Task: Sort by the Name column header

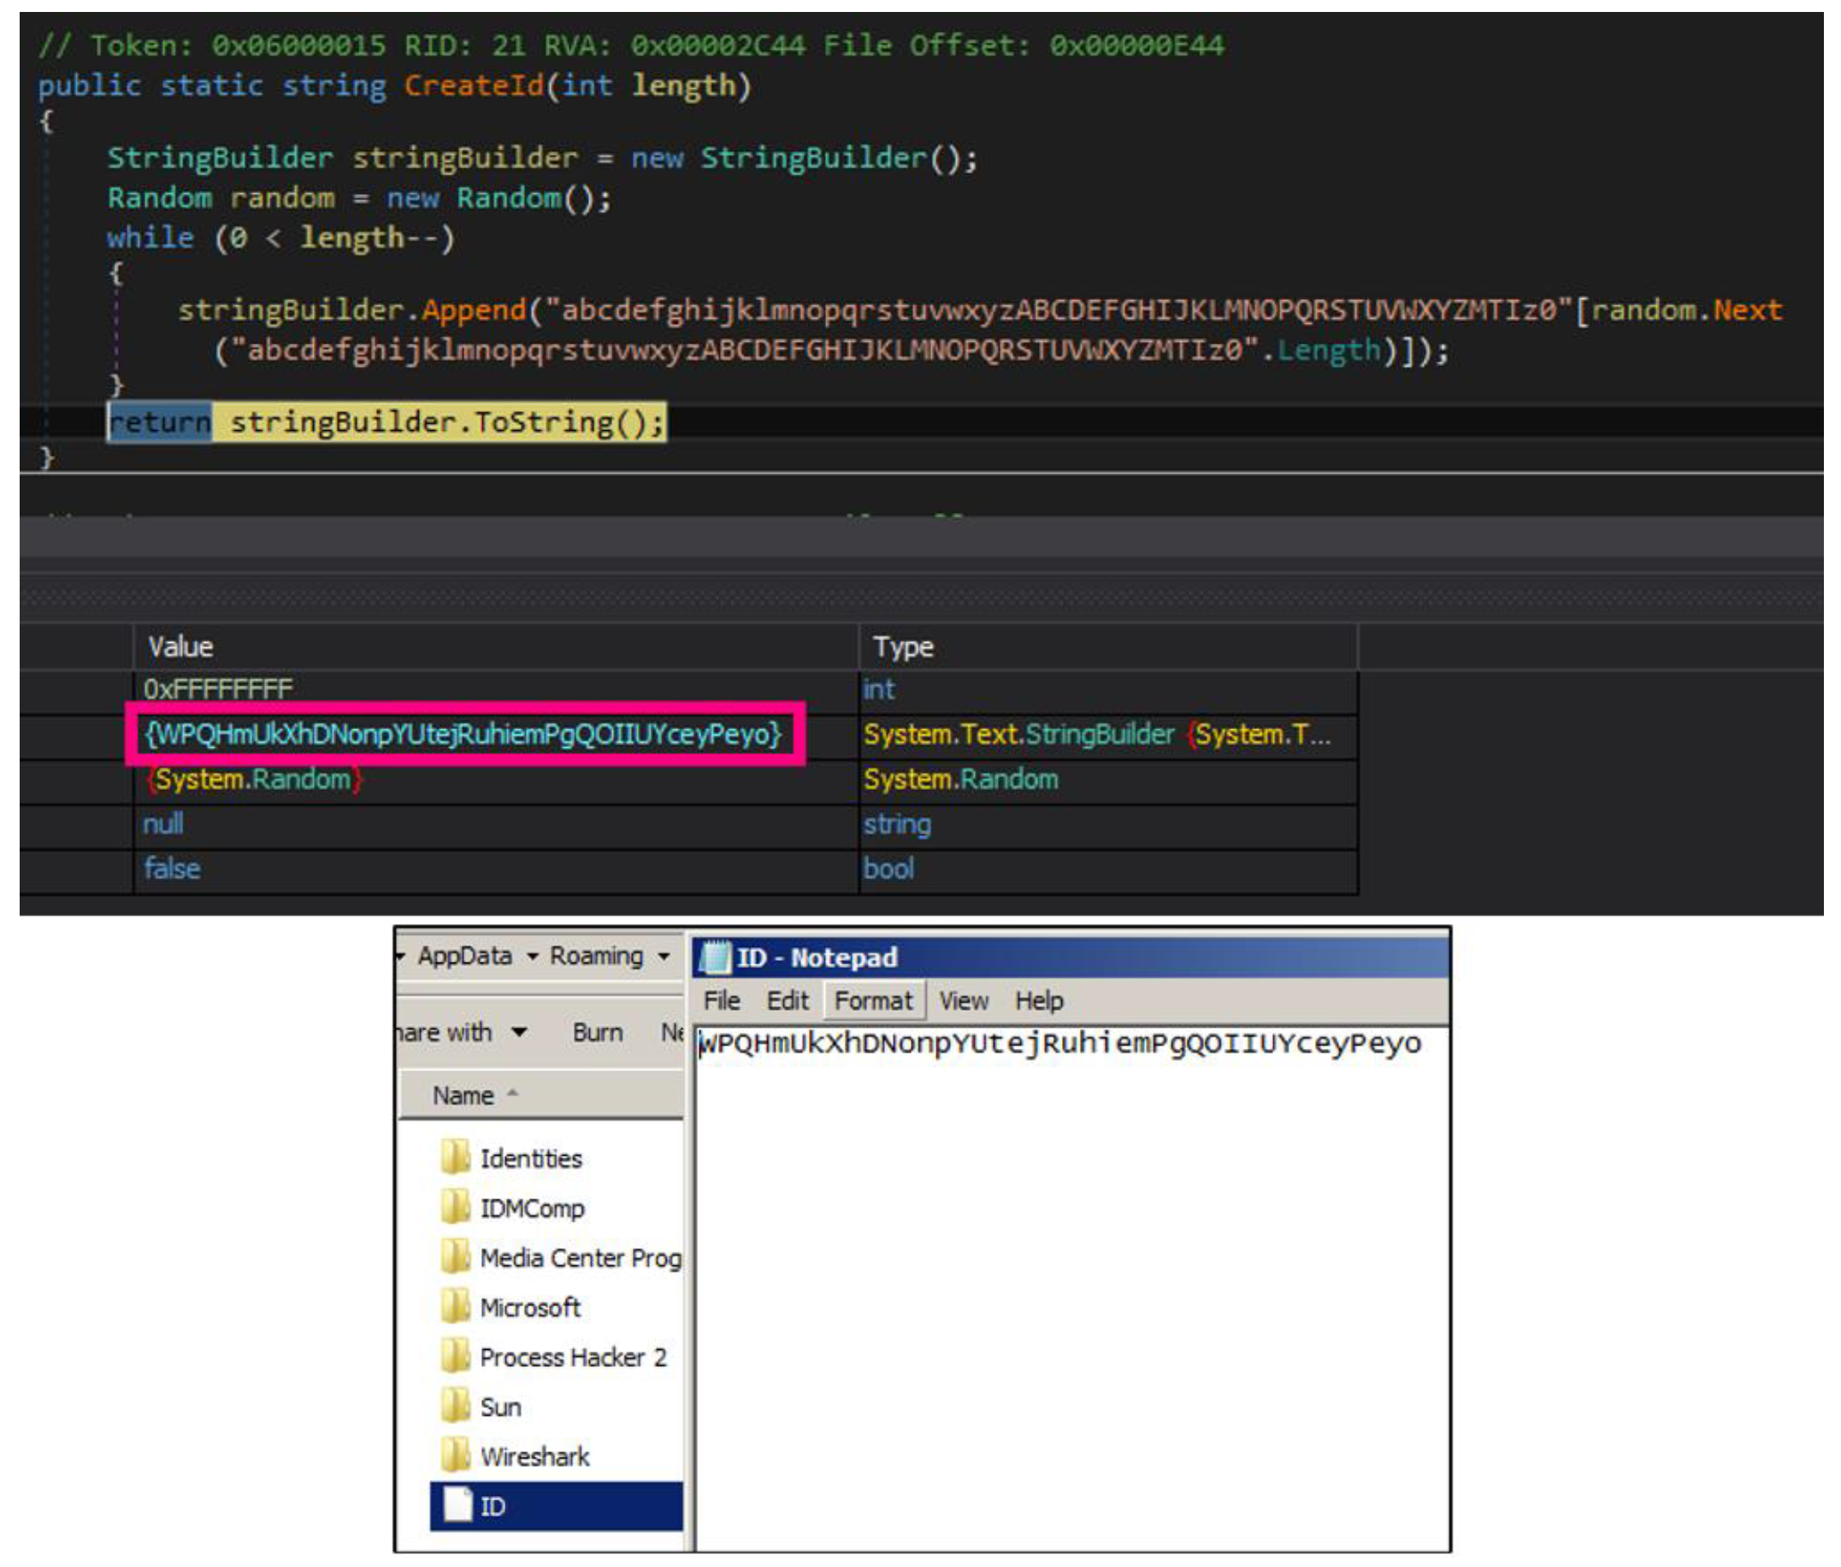Action: click(463, 1095)
